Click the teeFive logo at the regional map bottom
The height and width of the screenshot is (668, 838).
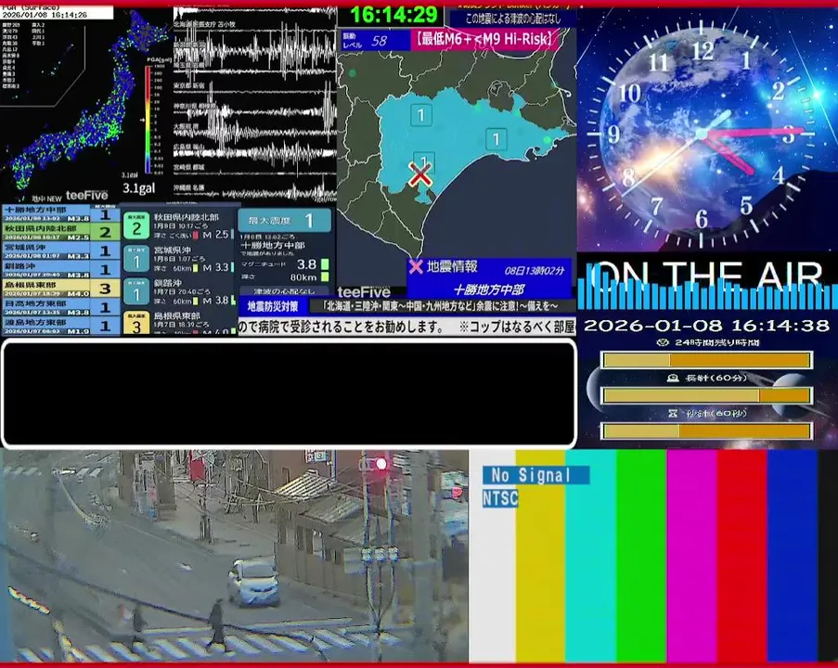pyautogui.click(x=364, y=291)
